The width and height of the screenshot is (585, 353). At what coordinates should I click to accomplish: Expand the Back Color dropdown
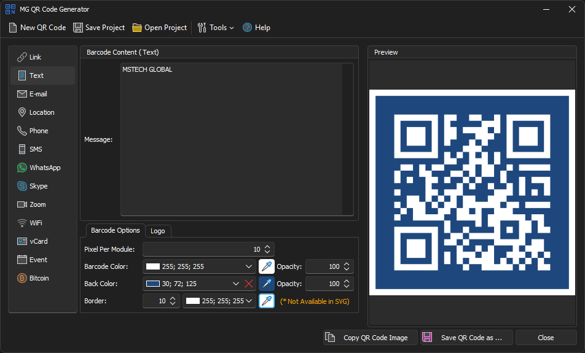point(236,284)
